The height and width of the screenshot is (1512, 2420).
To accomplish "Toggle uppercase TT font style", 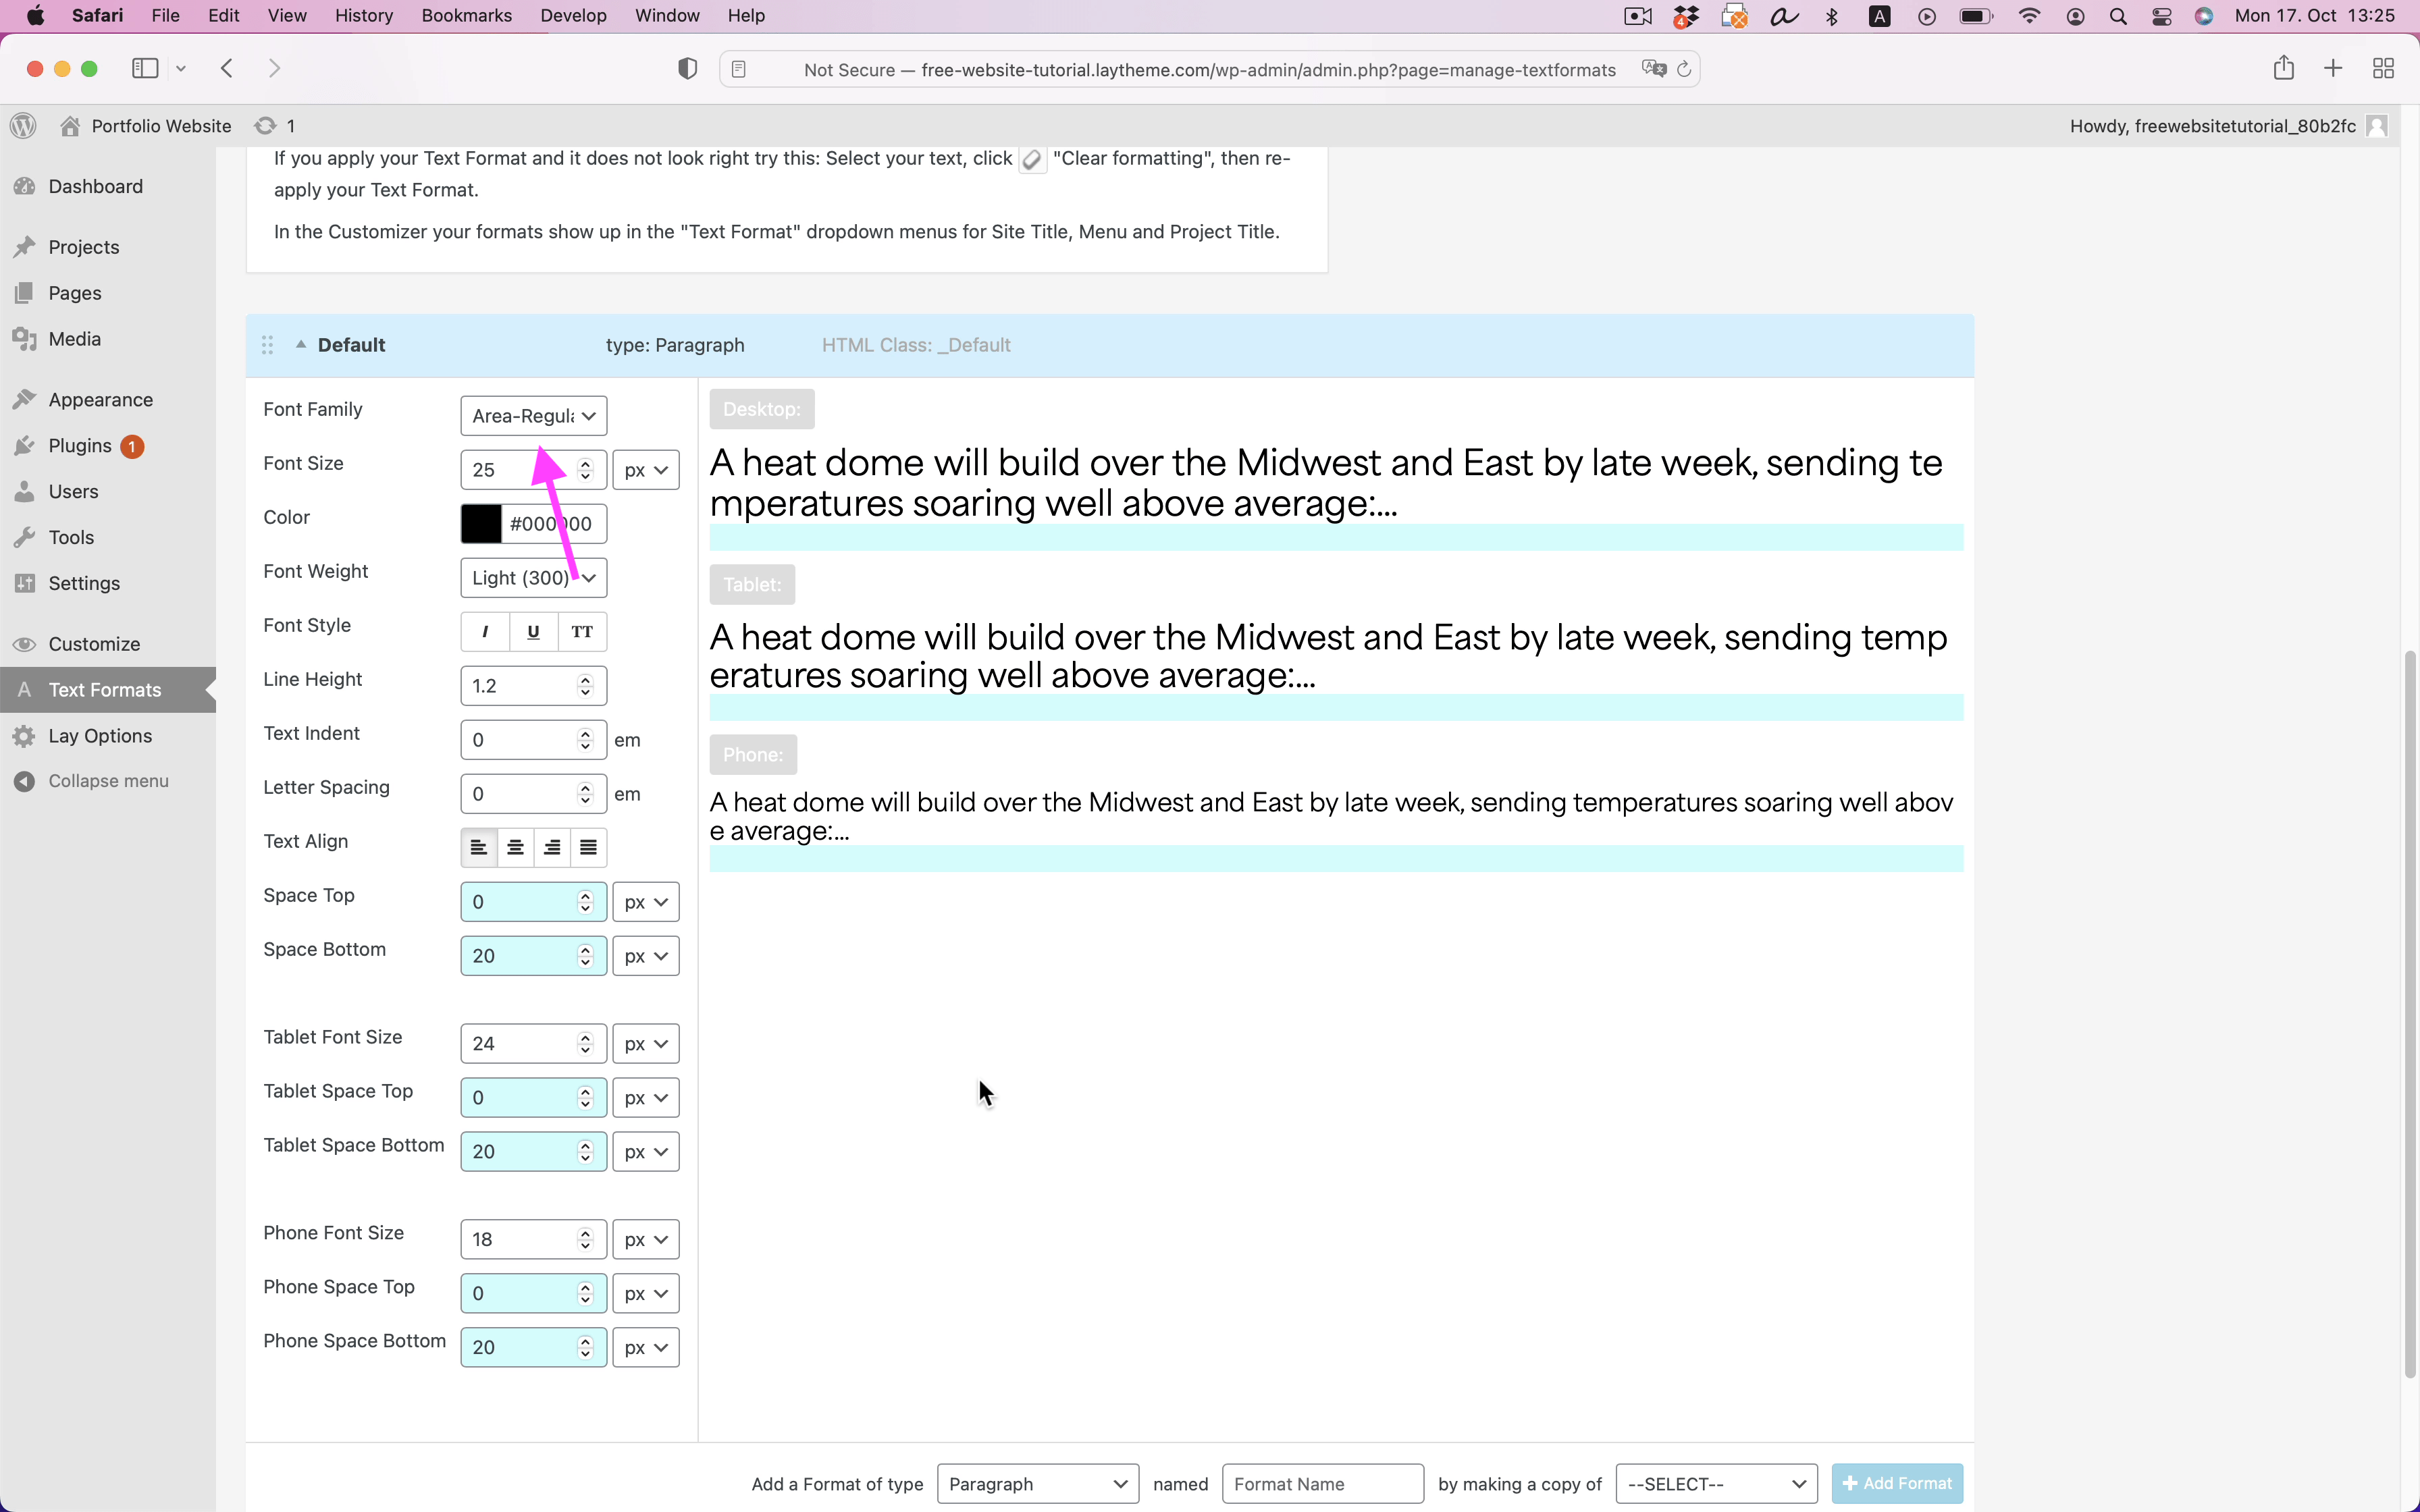I will (582, 632).
